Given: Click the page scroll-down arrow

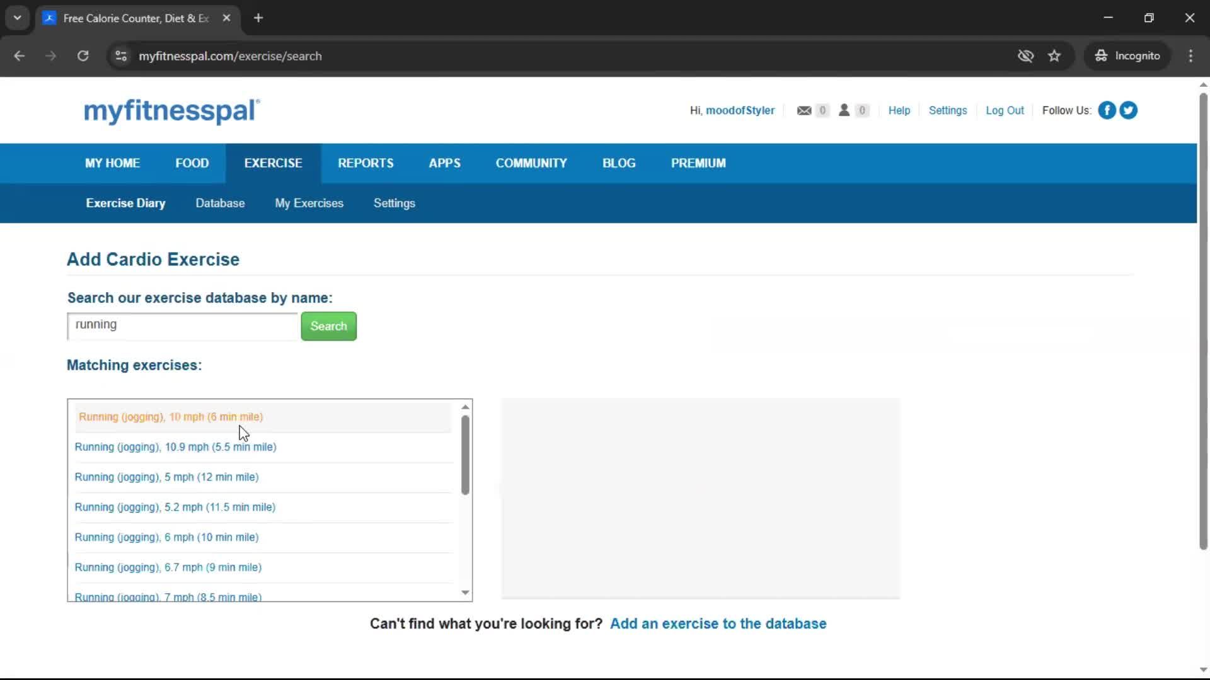Looking at the screenshot, I should pos(1203,670).
